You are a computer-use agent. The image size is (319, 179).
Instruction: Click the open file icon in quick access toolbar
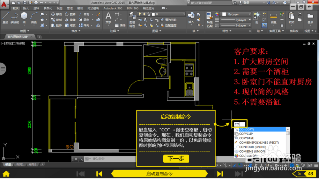(x=19, y=3)
